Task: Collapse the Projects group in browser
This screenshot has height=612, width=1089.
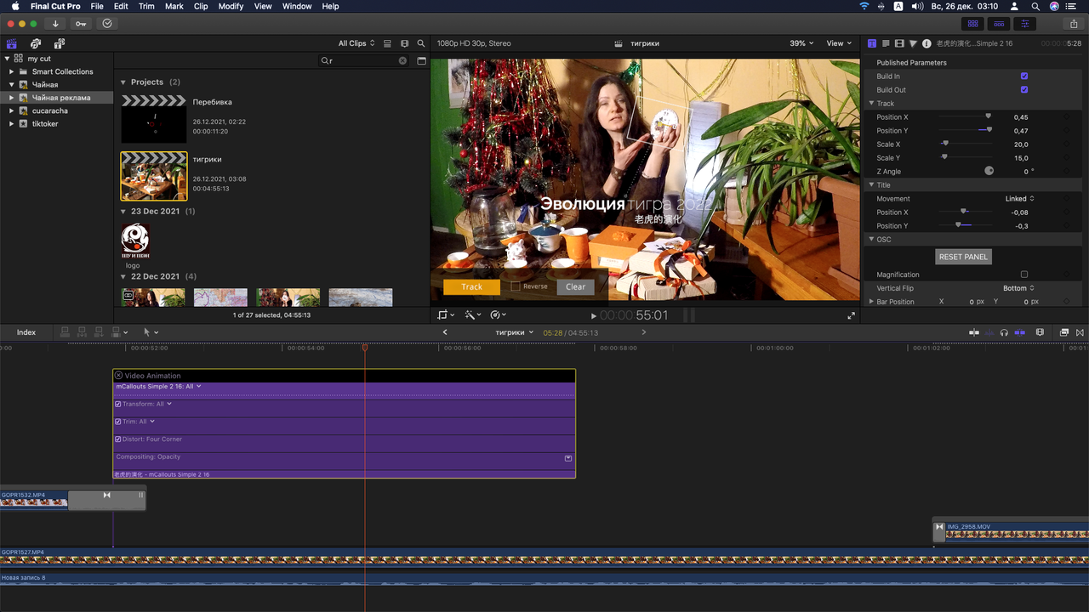Action: tap(123, 82)
